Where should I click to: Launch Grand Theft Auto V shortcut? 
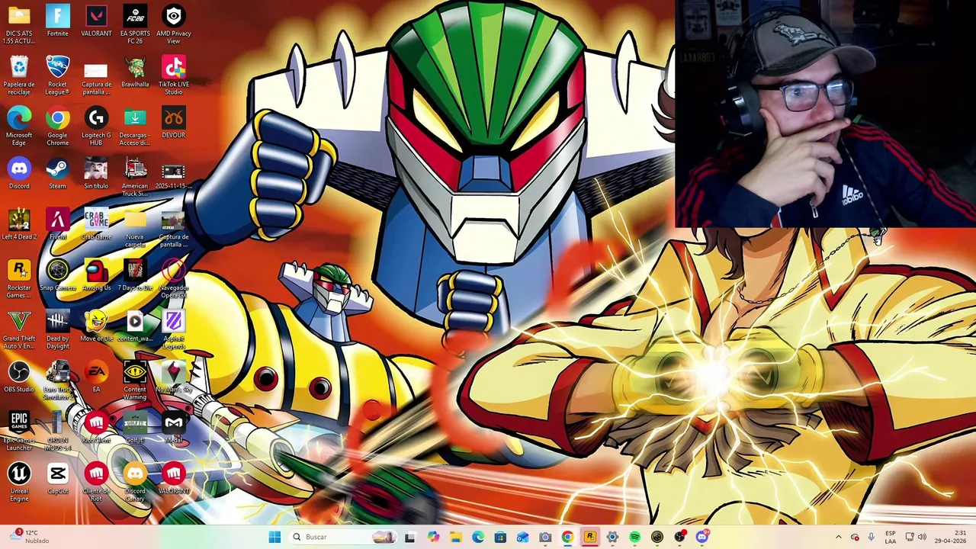click(19, 330)
